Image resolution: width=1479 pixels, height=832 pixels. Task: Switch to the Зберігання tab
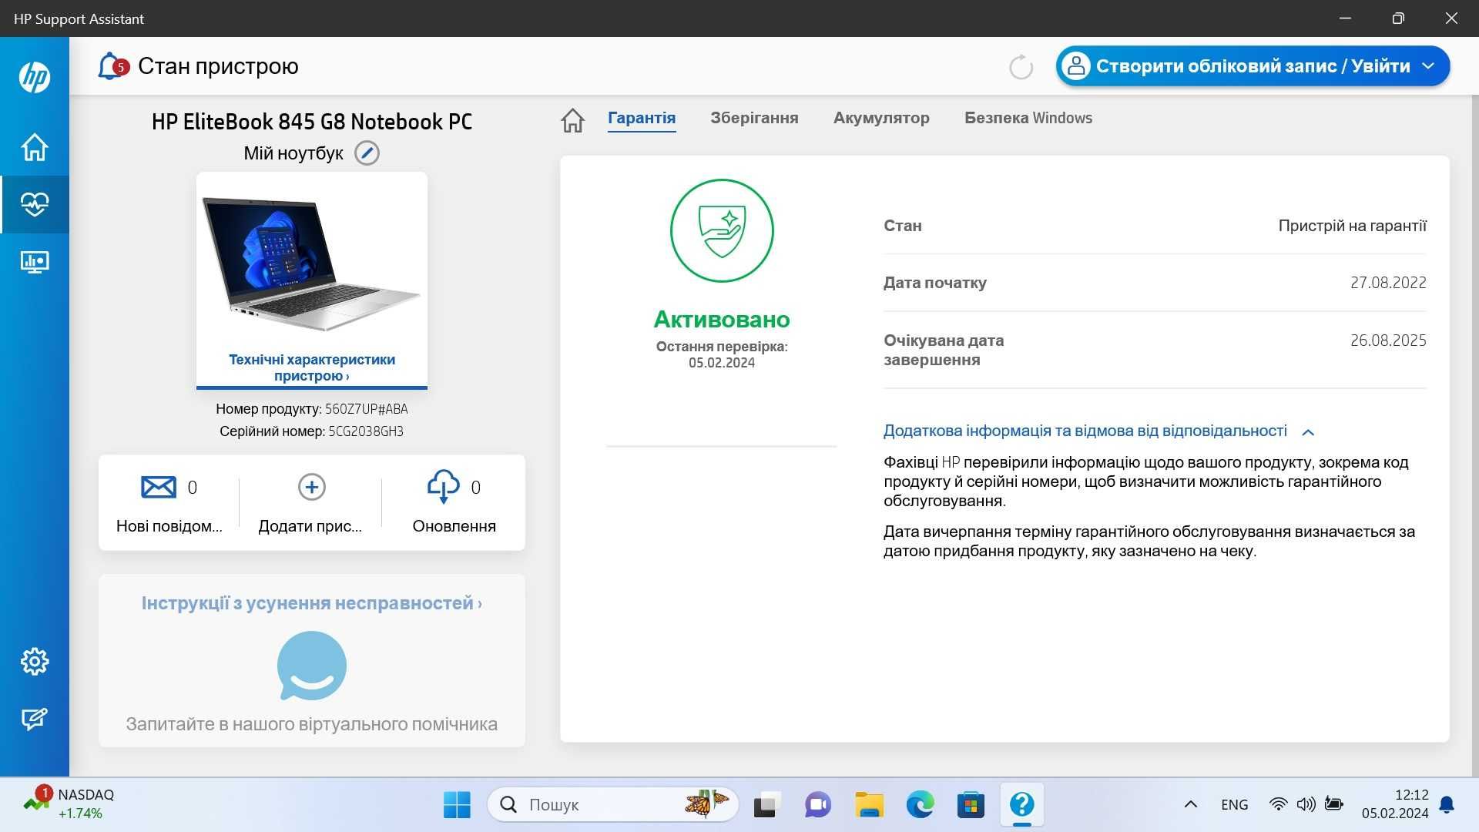click(754, 118)
